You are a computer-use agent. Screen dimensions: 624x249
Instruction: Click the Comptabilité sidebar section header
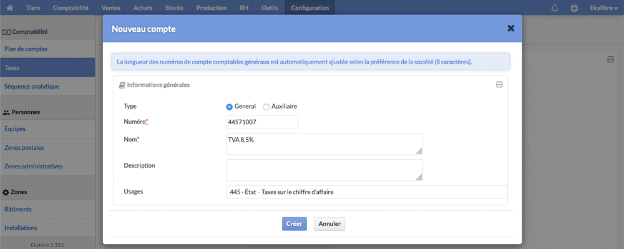(47, 32)
